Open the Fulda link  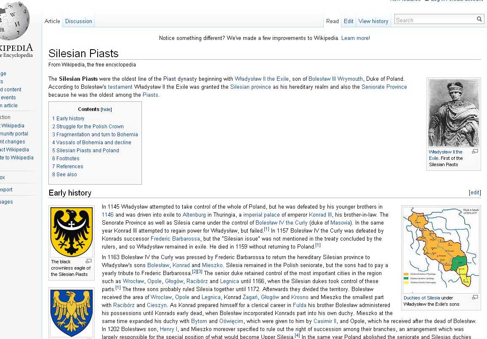tap(299, 305)
